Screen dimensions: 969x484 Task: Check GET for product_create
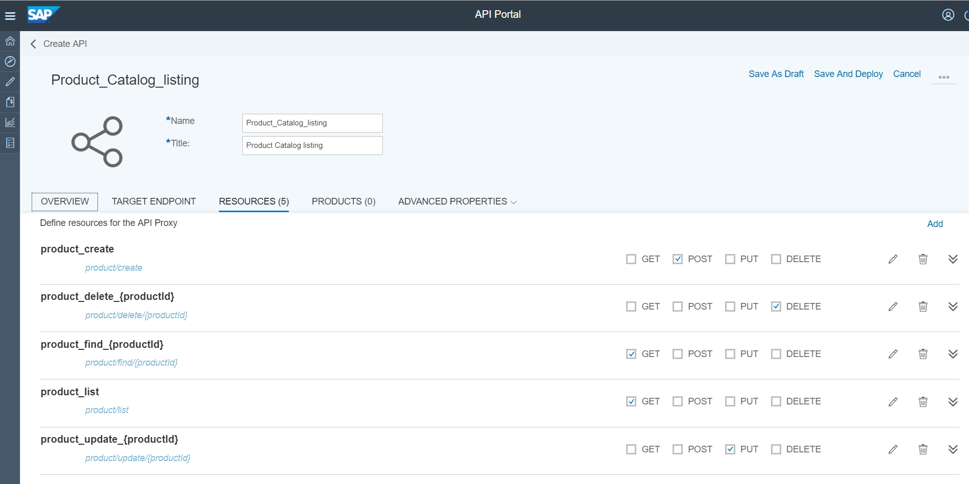631,259
